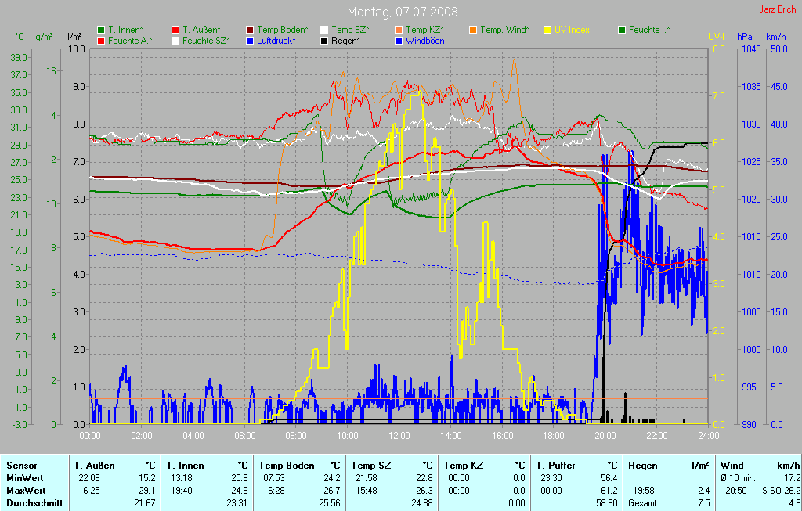Click the Temp Boden average '25.56'
802x511 pixels.
click(330, 503)
